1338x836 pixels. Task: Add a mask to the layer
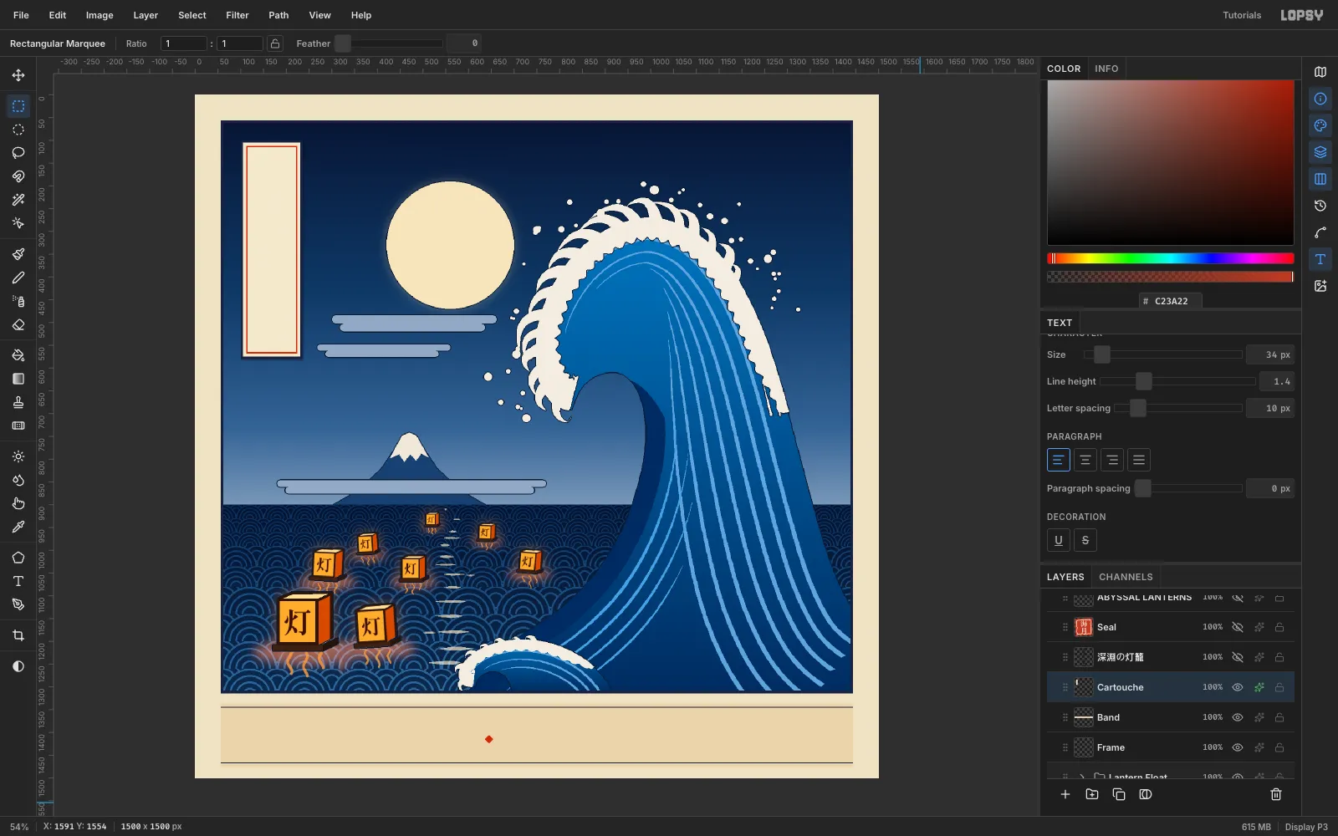(x=1146, y=794)
